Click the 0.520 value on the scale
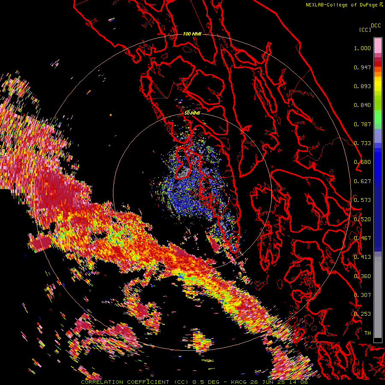Screen dimensions: 385x385 pyautogui.click(x=362, y=219)
